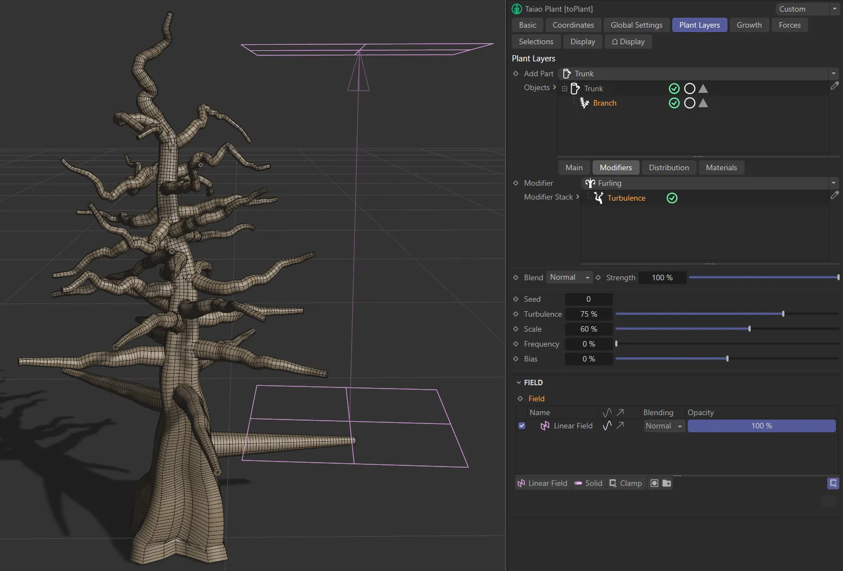Click the spline remap icon on Linear Field
Screen dimensions: 843x571
pos(607,426)
